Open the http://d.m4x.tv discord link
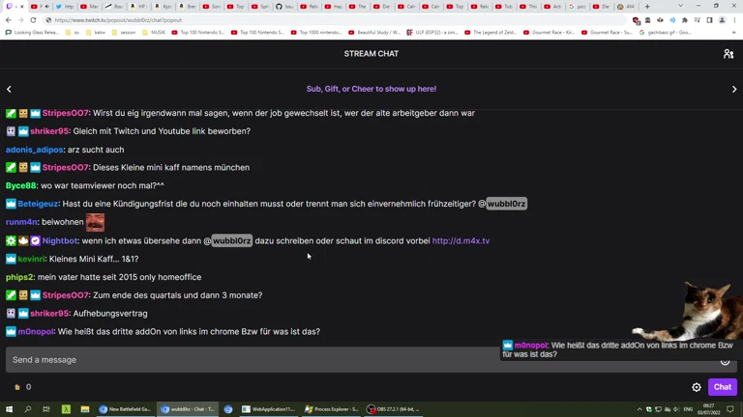This screenshot has height=417, width=743. tap(461, 240)
